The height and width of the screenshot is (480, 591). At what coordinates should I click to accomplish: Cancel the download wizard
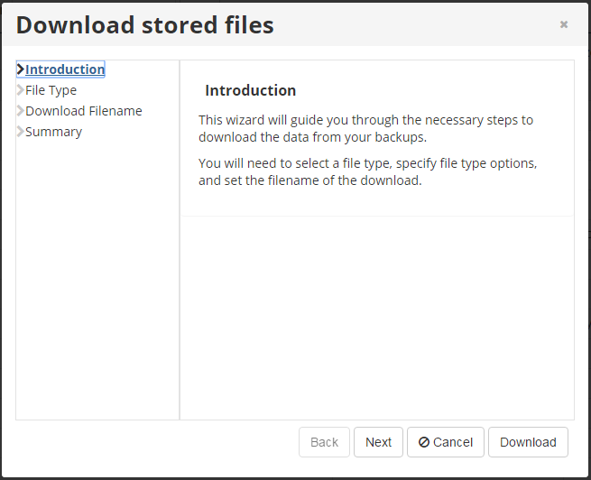(x=446, y=442)
